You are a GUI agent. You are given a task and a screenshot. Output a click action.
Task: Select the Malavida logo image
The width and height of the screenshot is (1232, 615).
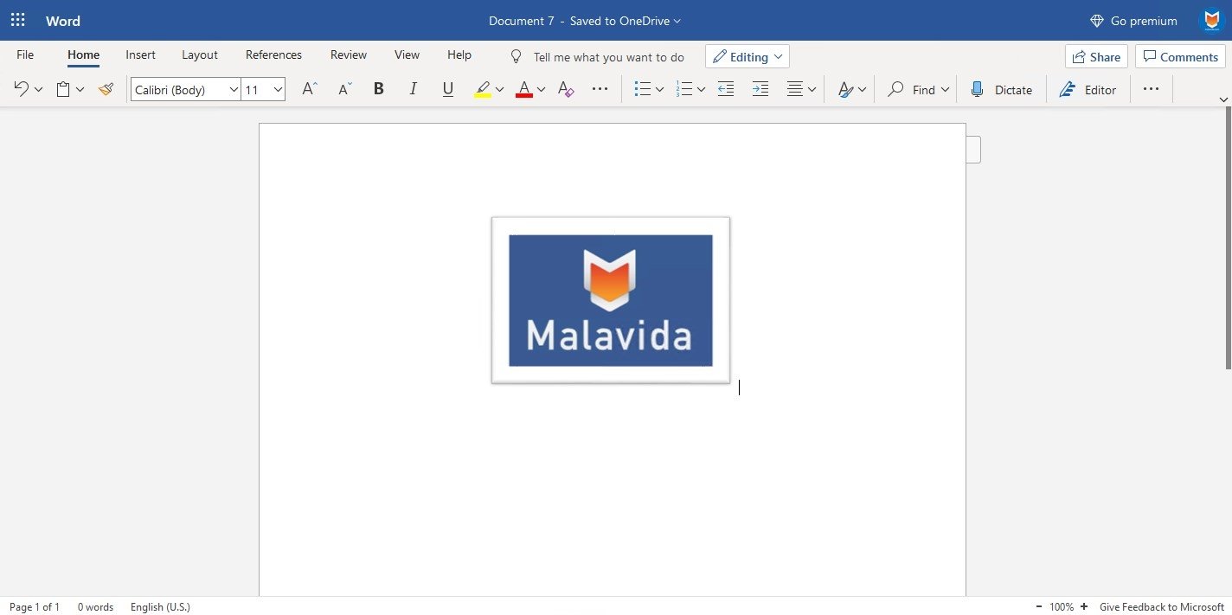[611, 300]
